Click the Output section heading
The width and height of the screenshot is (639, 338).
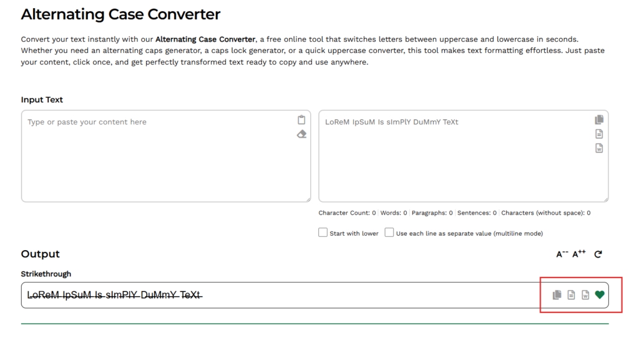41,254
